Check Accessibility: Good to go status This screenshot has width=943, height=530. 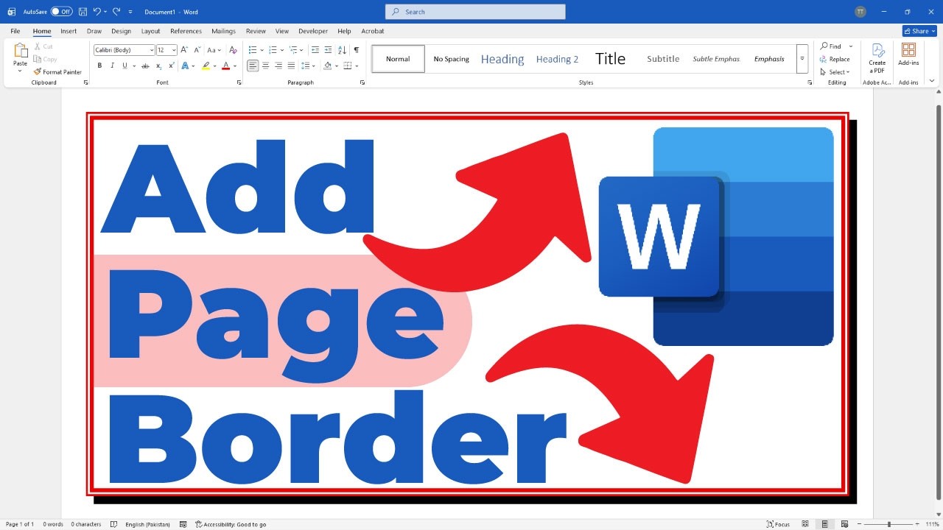pos(231,524)
